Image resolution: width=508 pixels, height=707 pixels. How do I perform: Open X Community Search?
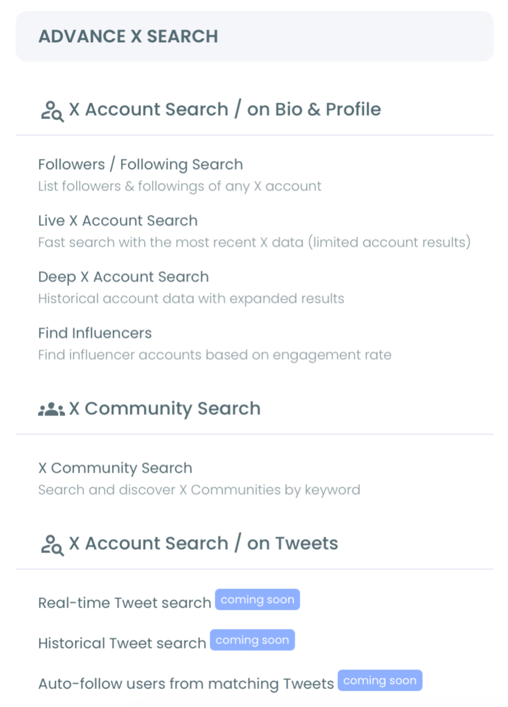tap(115, 468)
